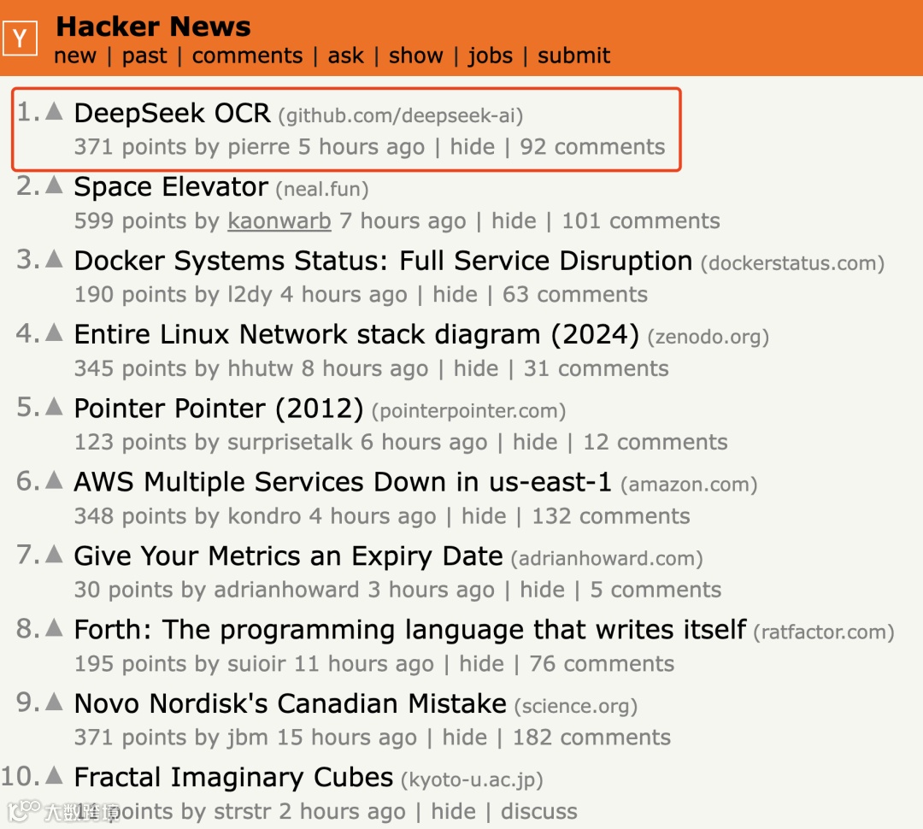923x829 pixels.
Task: Open the DeepSeek OCR story link
Action: pos(172,113)
